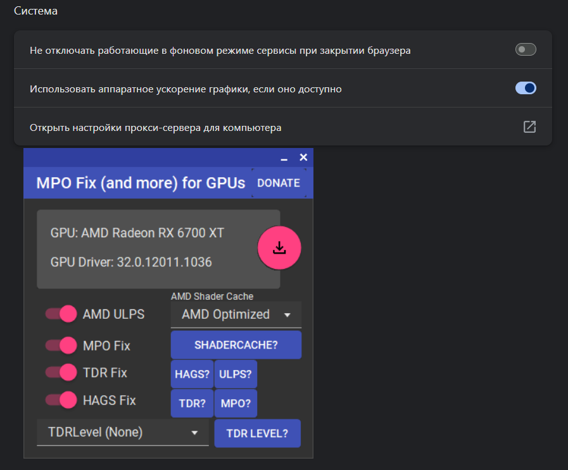The height and width of the screenshot is (470, 568).
Task: Click the pink download driver button
Action: [279, 248]
